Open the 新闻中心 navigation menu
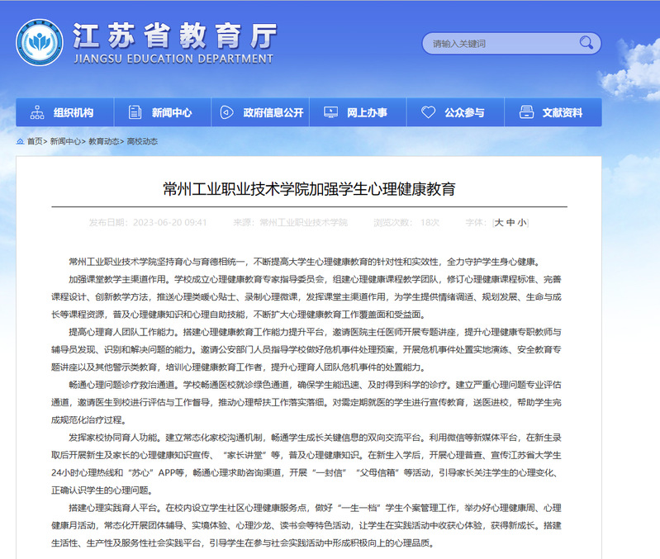 click(162, 112)
